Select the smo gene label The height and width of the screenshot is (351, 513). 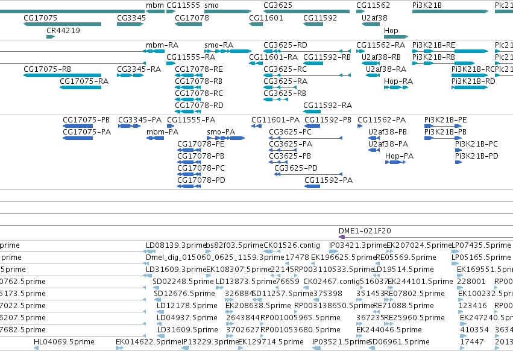coord(212,5)
